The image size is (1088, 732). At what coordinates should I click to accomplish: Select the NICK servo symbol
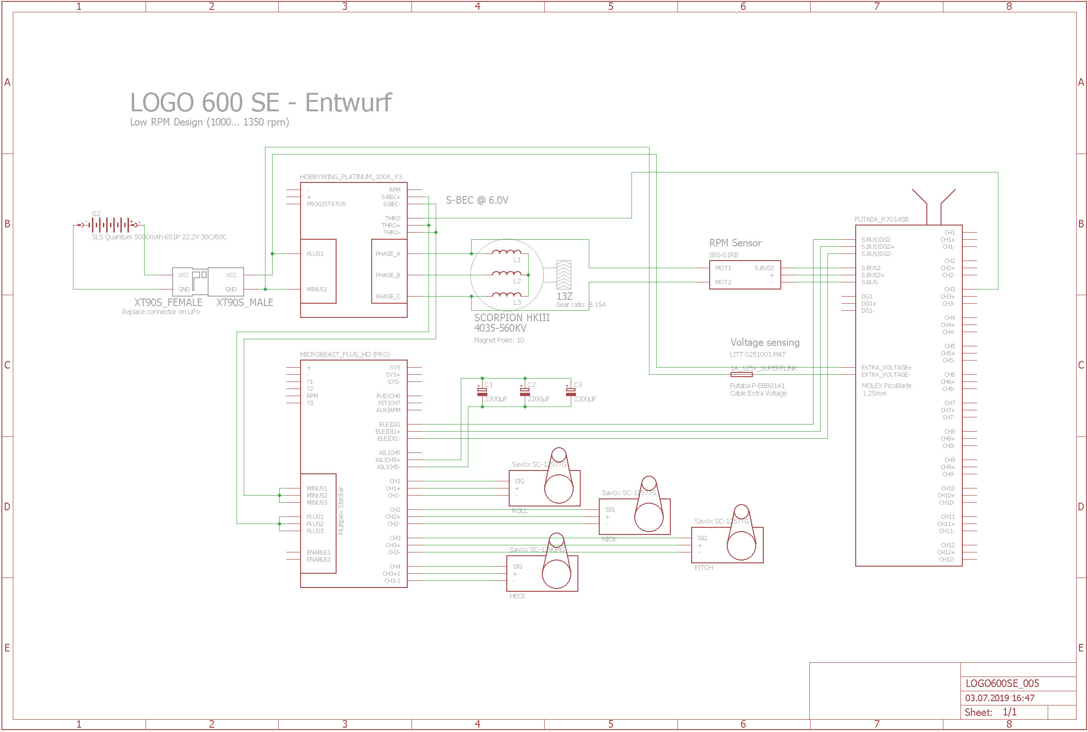click(634, 516)
